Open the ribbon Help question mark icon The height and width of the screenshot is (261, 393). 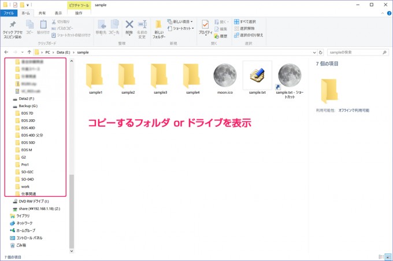click(389, 13)
